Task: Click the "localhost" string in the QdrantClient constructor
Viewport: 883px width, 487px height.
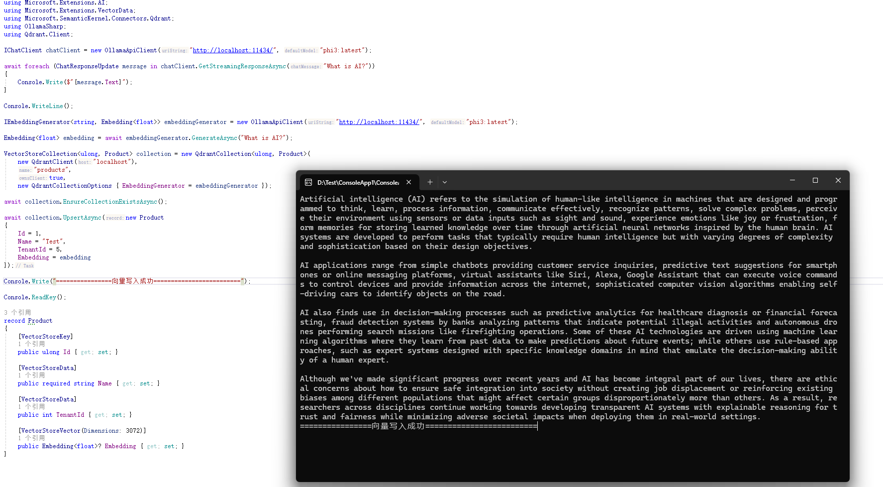Action: pos(112,162)
